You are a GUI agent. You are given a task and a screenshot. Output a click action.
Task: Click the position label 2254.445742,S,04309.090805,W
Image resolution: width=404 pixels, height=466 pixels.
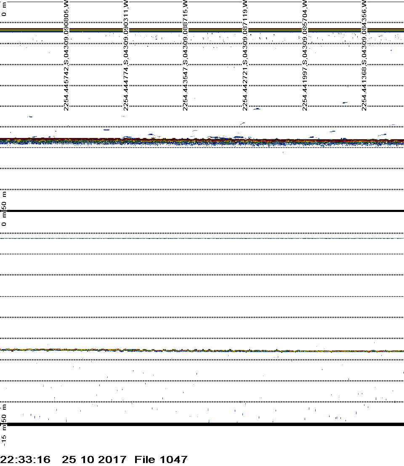(66, 56)
